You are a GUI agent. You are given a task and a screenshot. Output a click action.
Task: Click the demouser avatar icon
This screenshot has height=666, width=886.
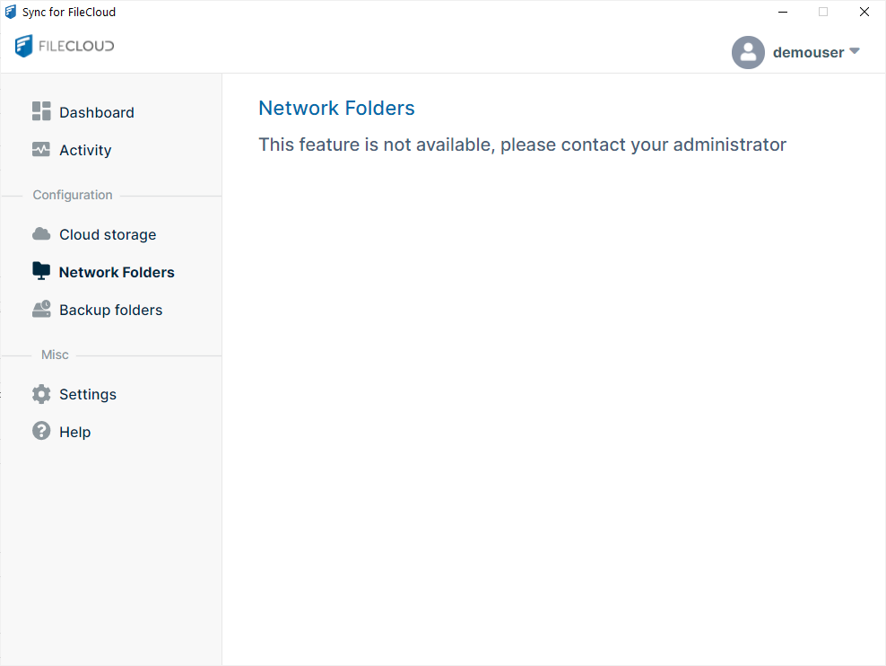(748, 52)
